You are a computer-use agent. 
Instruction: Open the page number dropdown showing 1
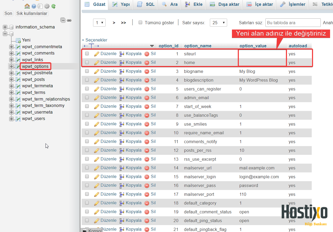(x=99, y=23)
